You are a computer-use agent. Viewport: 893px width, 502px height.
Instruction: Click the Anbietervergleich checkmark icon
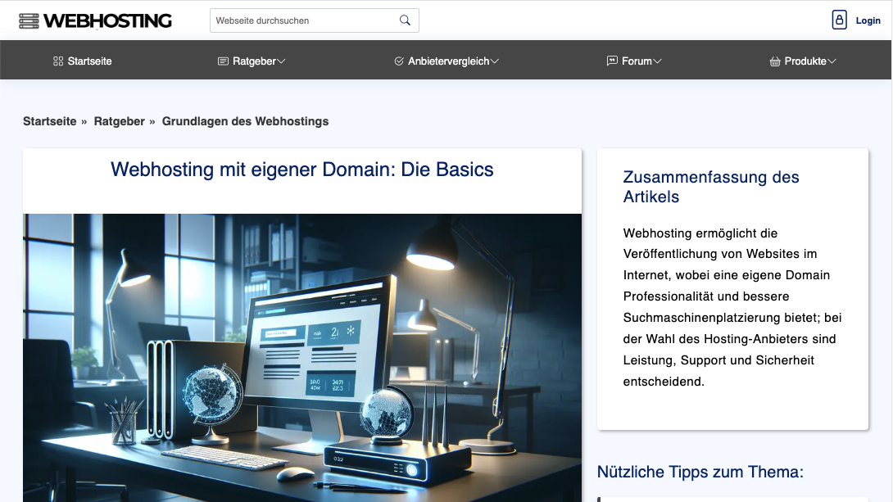399,61
